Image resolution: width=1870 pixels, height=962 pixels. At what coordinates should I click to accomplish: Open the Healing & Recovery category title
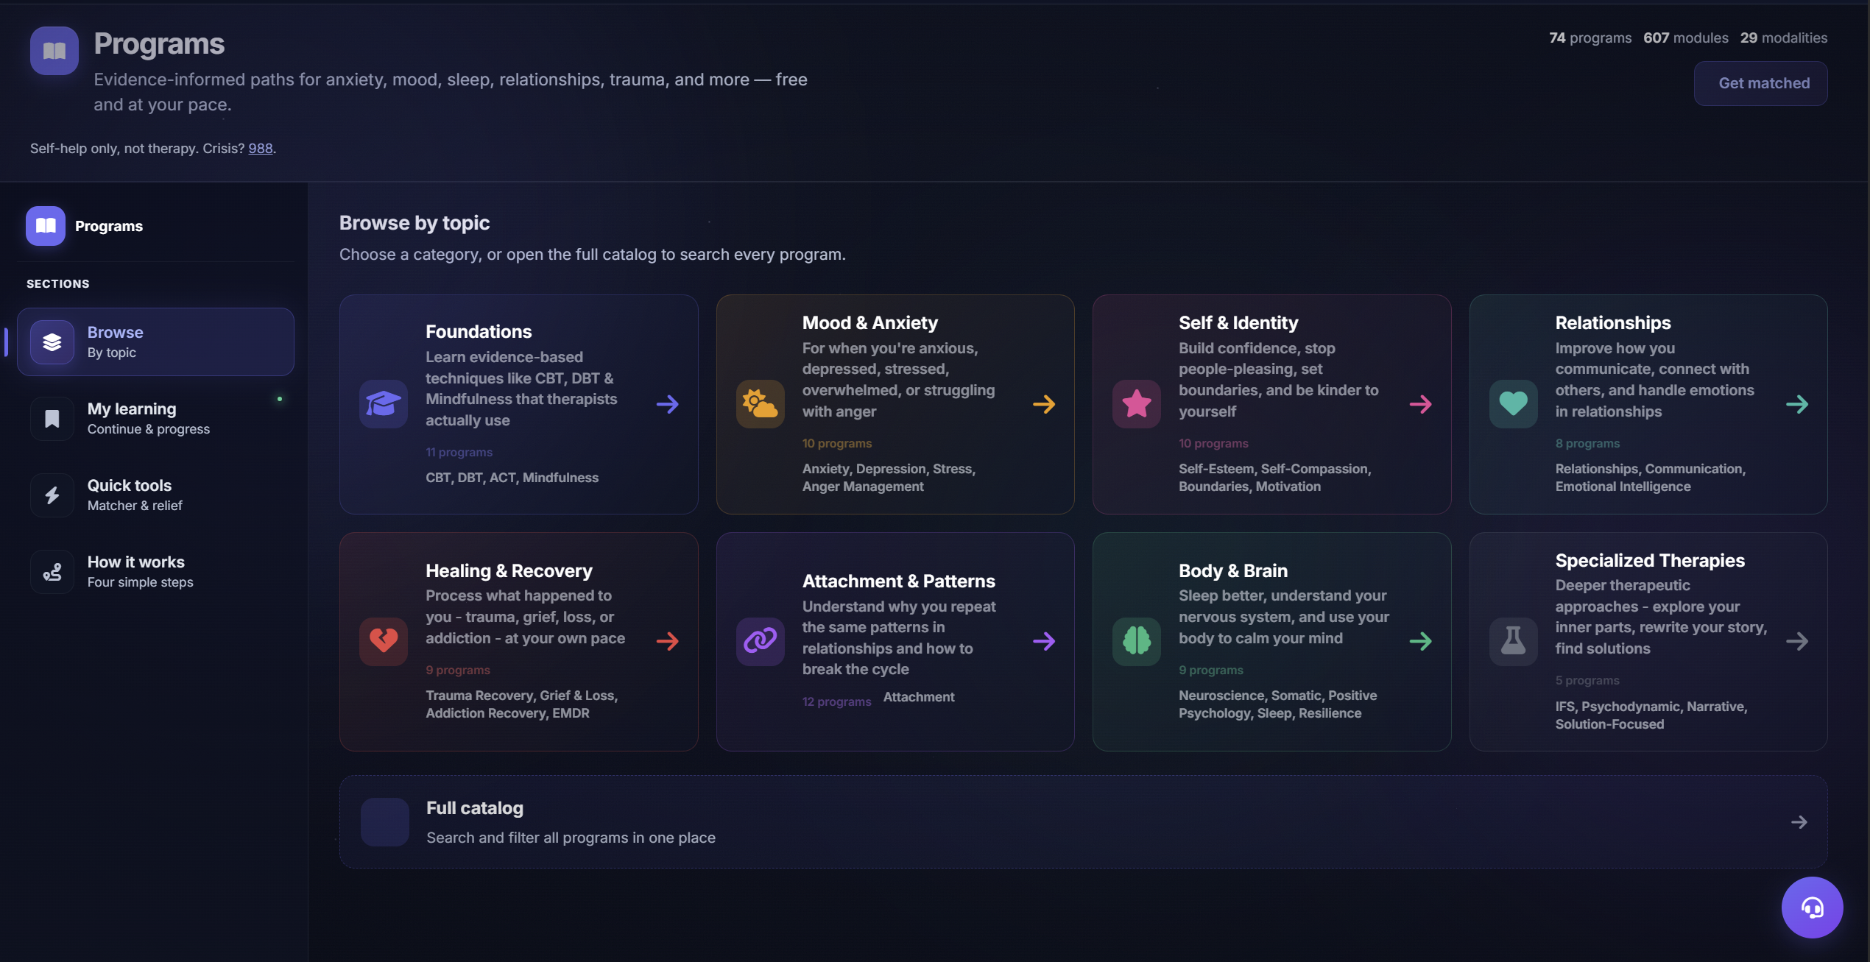[x=509, y=571]
